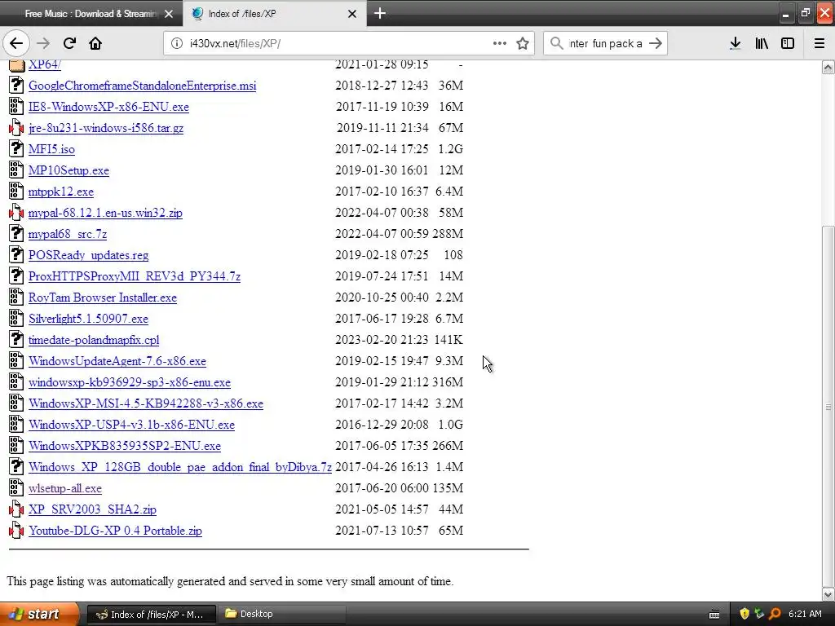Close the Free Music tab
Screen dimensions: 835x626
coord(169,14)
